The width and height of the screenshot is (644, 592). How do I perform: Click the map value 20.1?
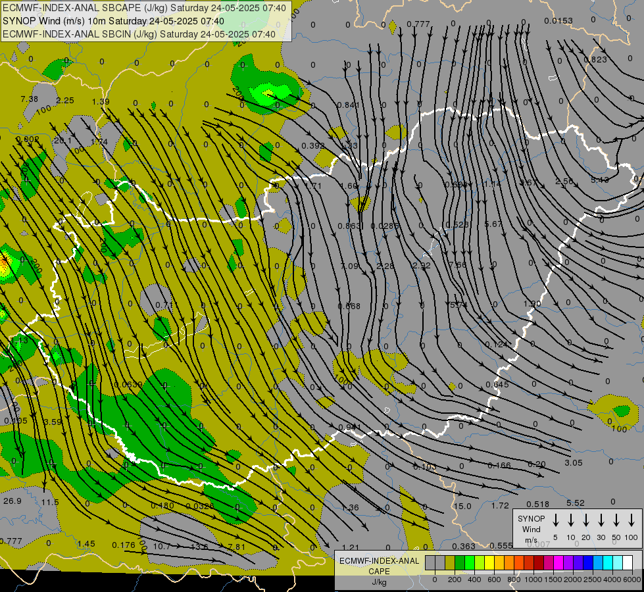63,141
